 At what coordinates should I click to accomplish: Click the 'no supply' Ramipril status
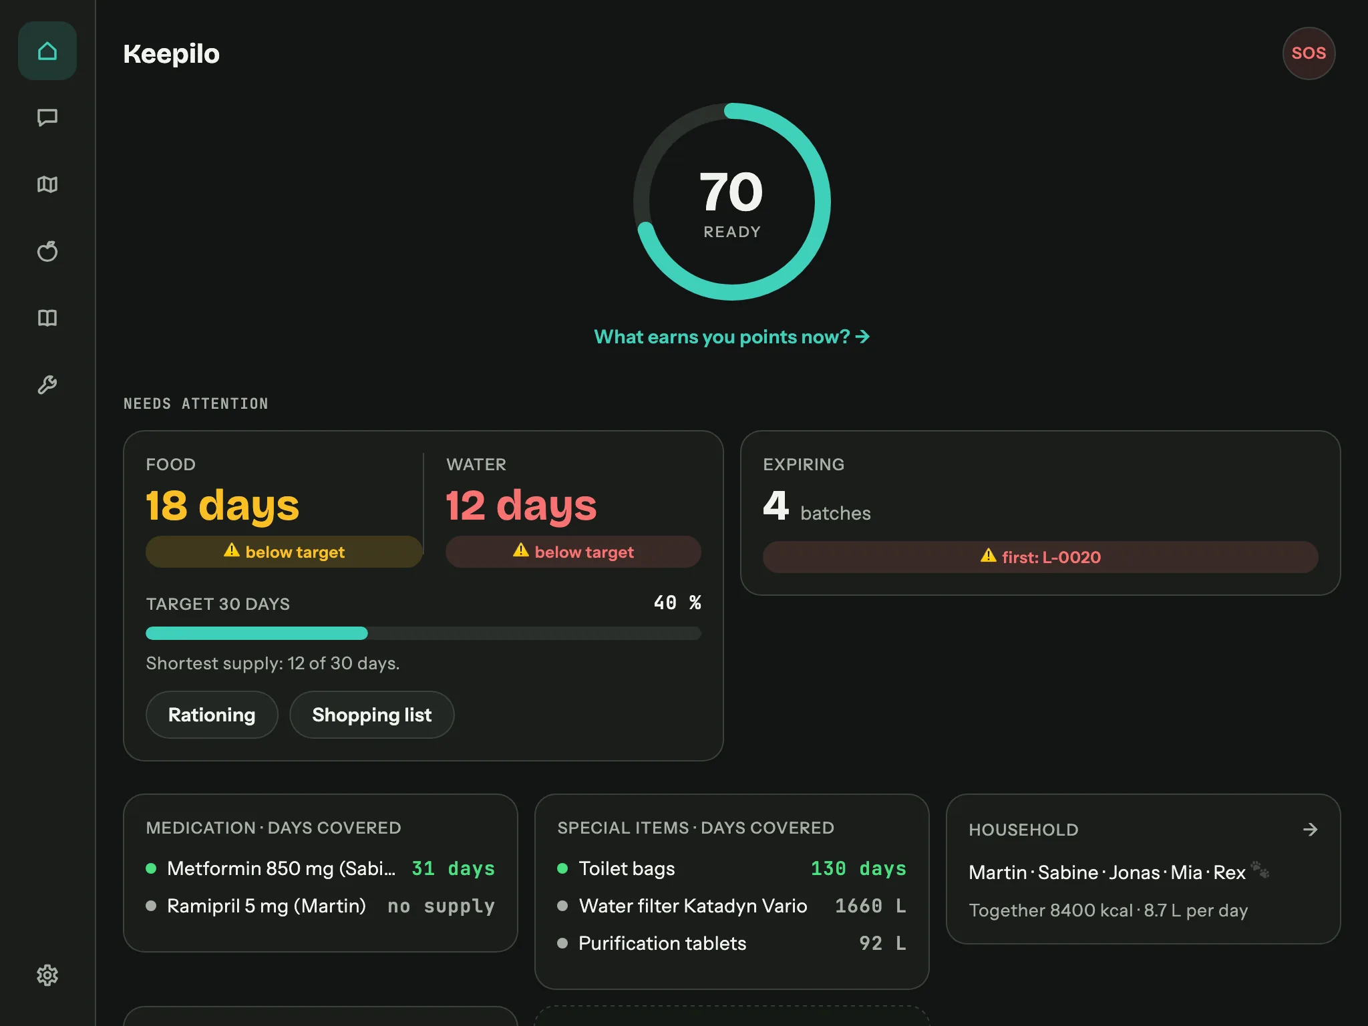(x=442, y=906)
